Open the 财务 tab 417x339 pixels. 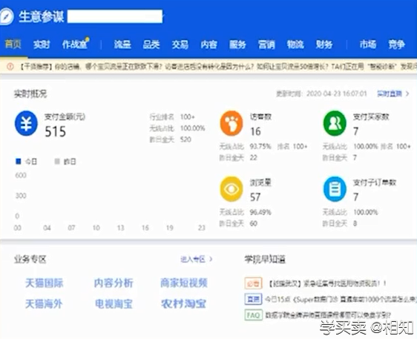(324, 45)
